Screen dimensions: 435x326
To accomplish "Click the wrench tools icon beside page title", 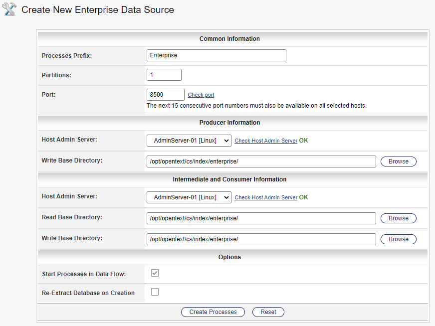I will [x=9, y=9].
